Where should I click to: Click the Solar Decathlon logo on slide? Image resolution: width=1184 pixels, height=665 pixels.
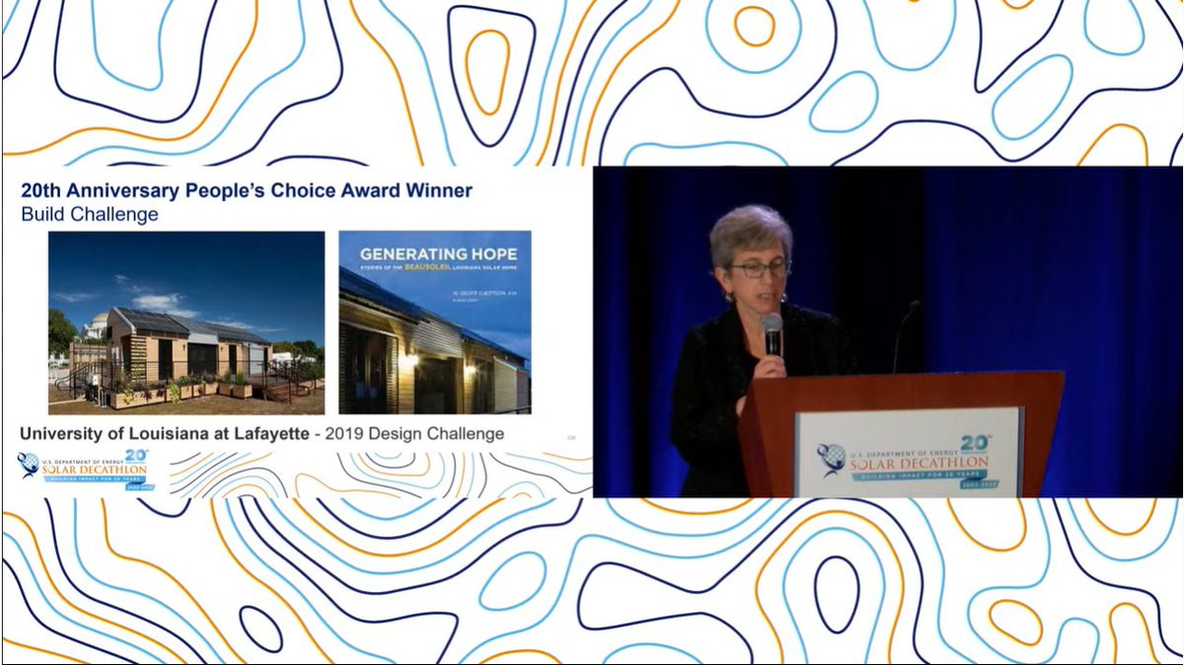tap(83, 472)
